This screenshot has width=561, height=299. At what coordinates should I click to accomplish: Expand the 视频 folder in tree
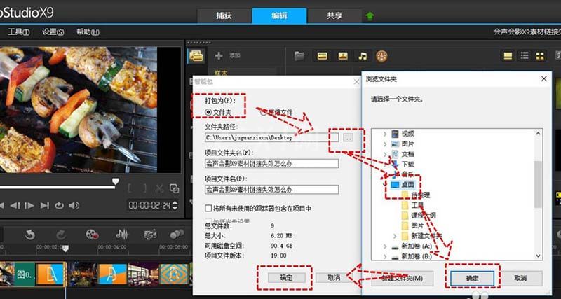(385, 134)
